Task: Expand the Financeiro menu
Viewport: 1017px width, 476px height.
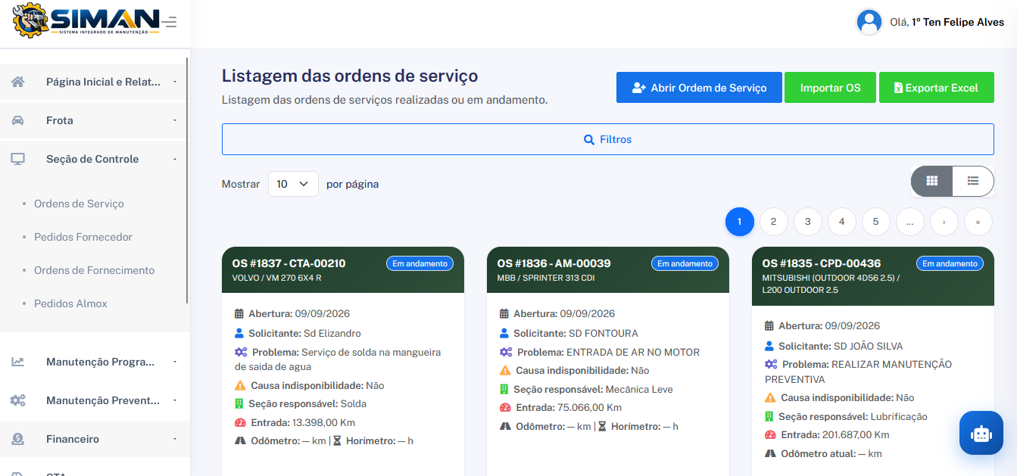Action: 94,439
